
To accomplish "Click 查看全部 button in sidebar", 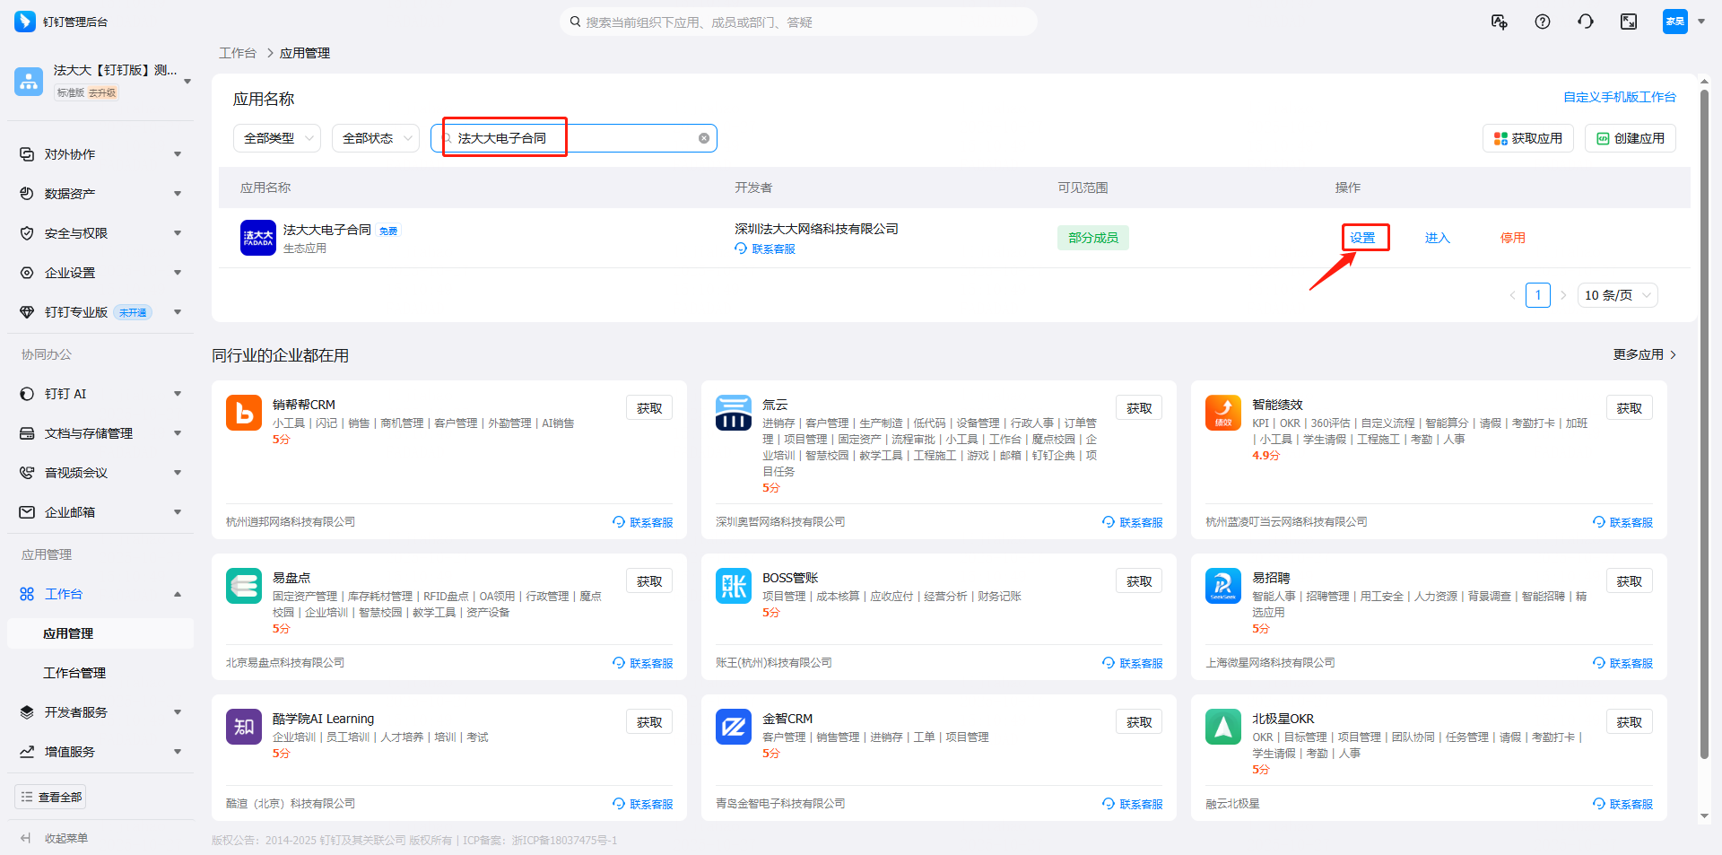I will pyautogui.click(x=50, y=797).
